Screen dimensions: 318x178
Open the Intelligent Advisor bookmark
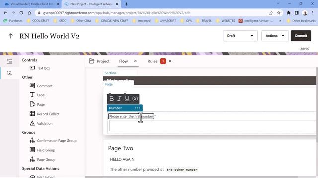click(256, 21)
